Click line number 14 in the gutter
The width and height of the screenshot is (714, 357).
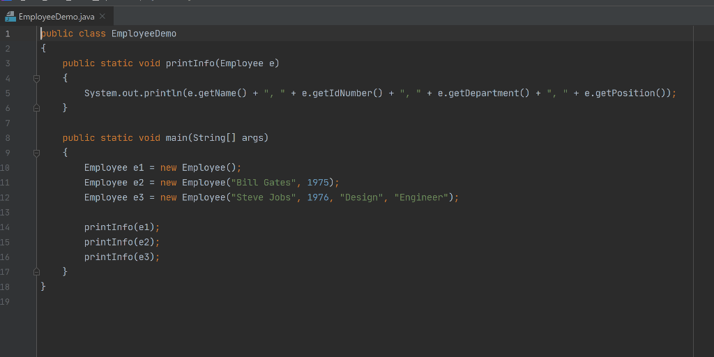(5, 227)
